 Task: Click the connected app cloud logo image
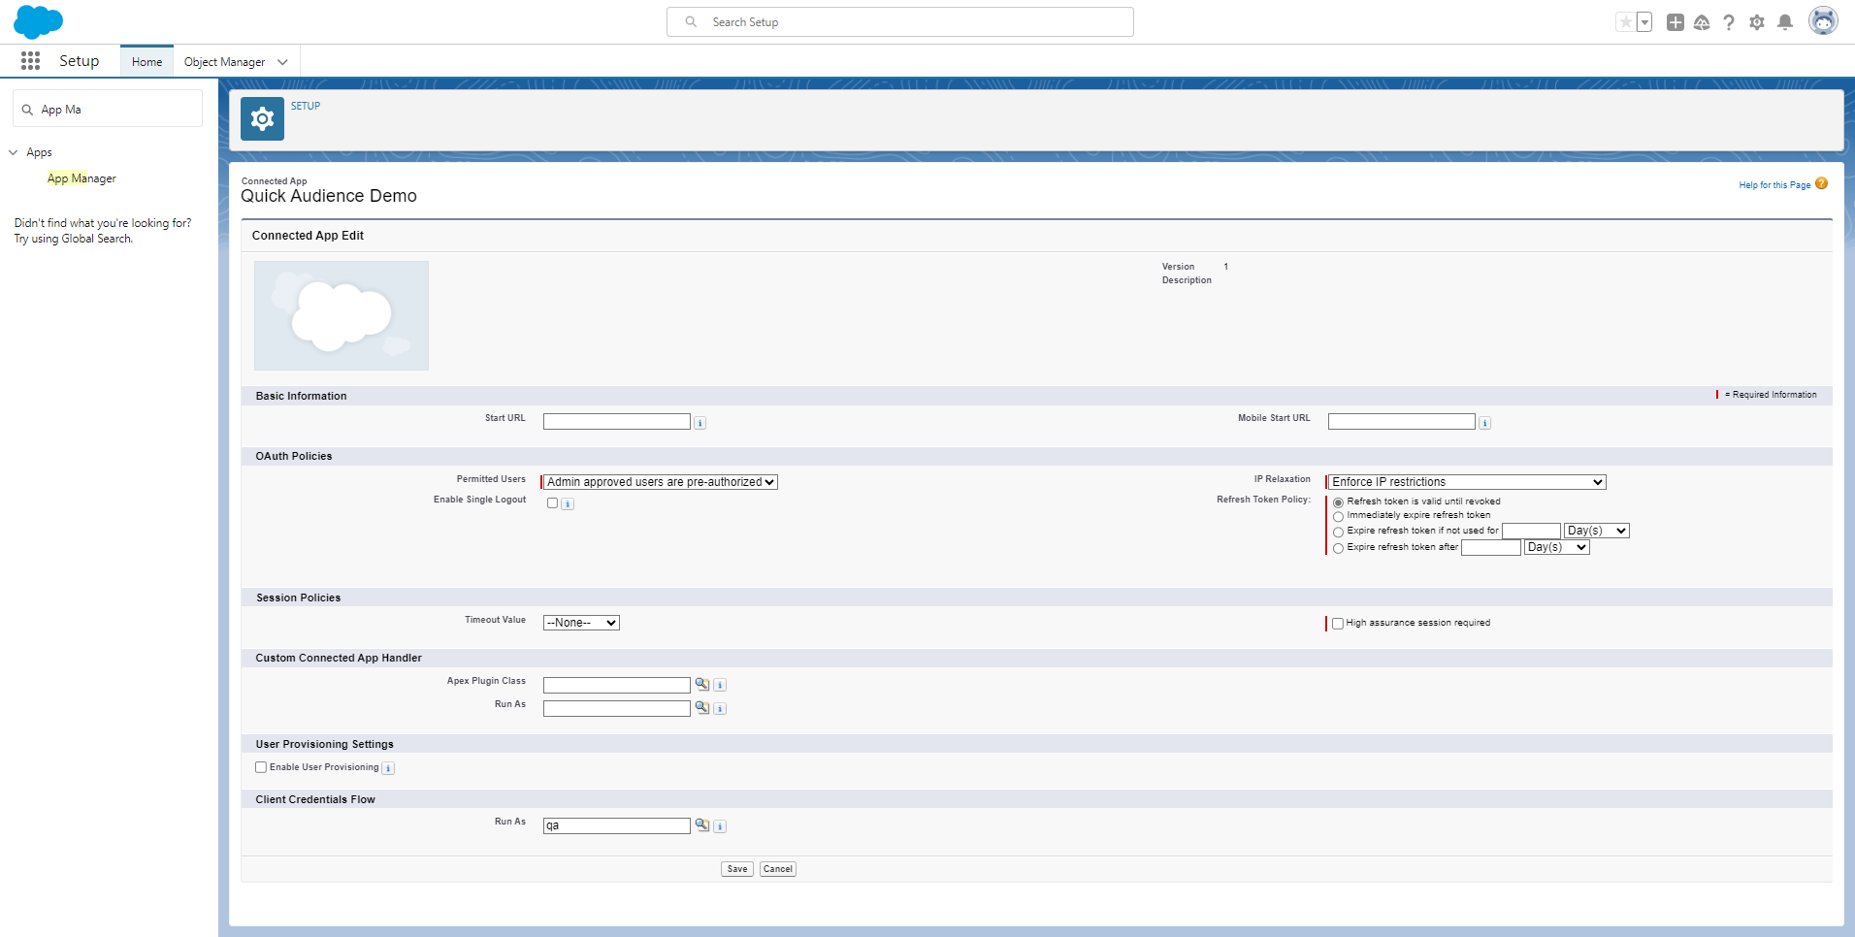[342, 315]
